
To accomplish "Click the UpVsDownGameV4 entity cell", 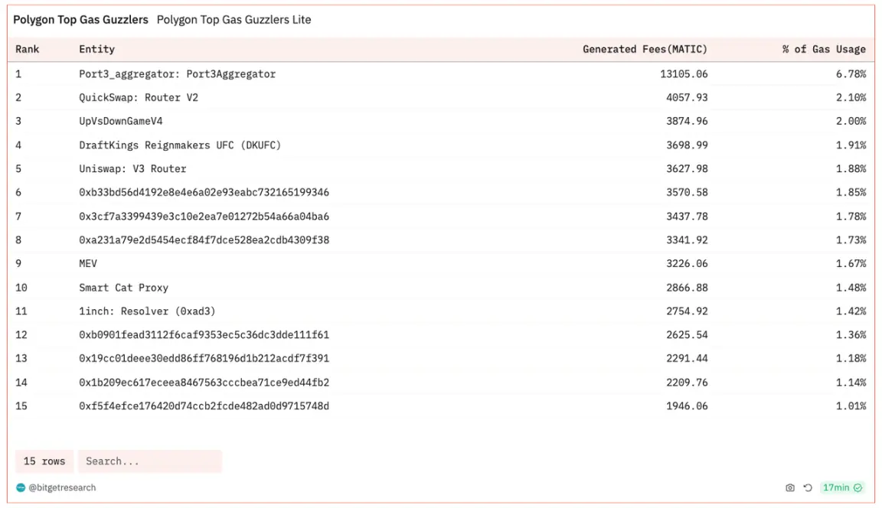I will tap(121, 121).
